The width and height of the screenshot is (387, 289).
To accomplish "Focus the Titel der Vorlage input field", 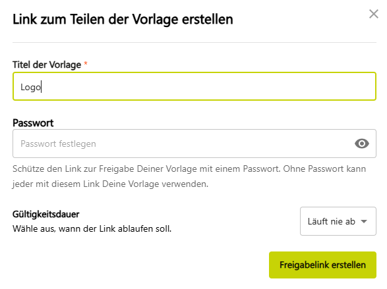I will pos(194,86).
